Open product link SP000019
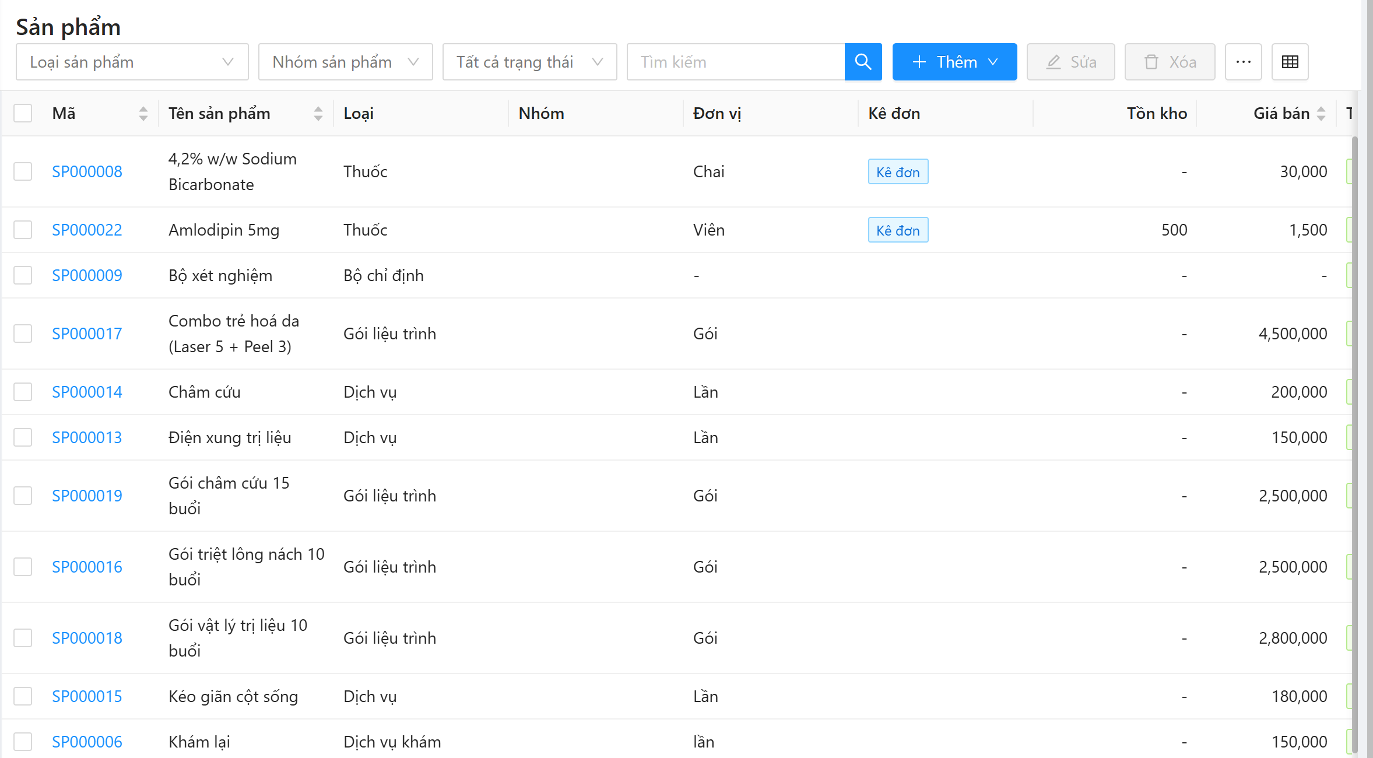1373x758 pixels. tap(87, 496)
